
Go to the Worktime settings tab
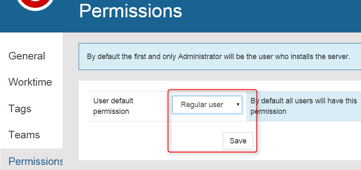click(x=30, y=82)
